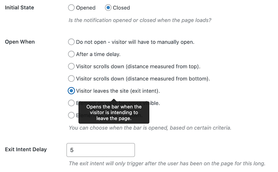Click the 'exit intent will only trigger' description
The height and width of the screenshot is (172, 278).
tap(167, 164)
